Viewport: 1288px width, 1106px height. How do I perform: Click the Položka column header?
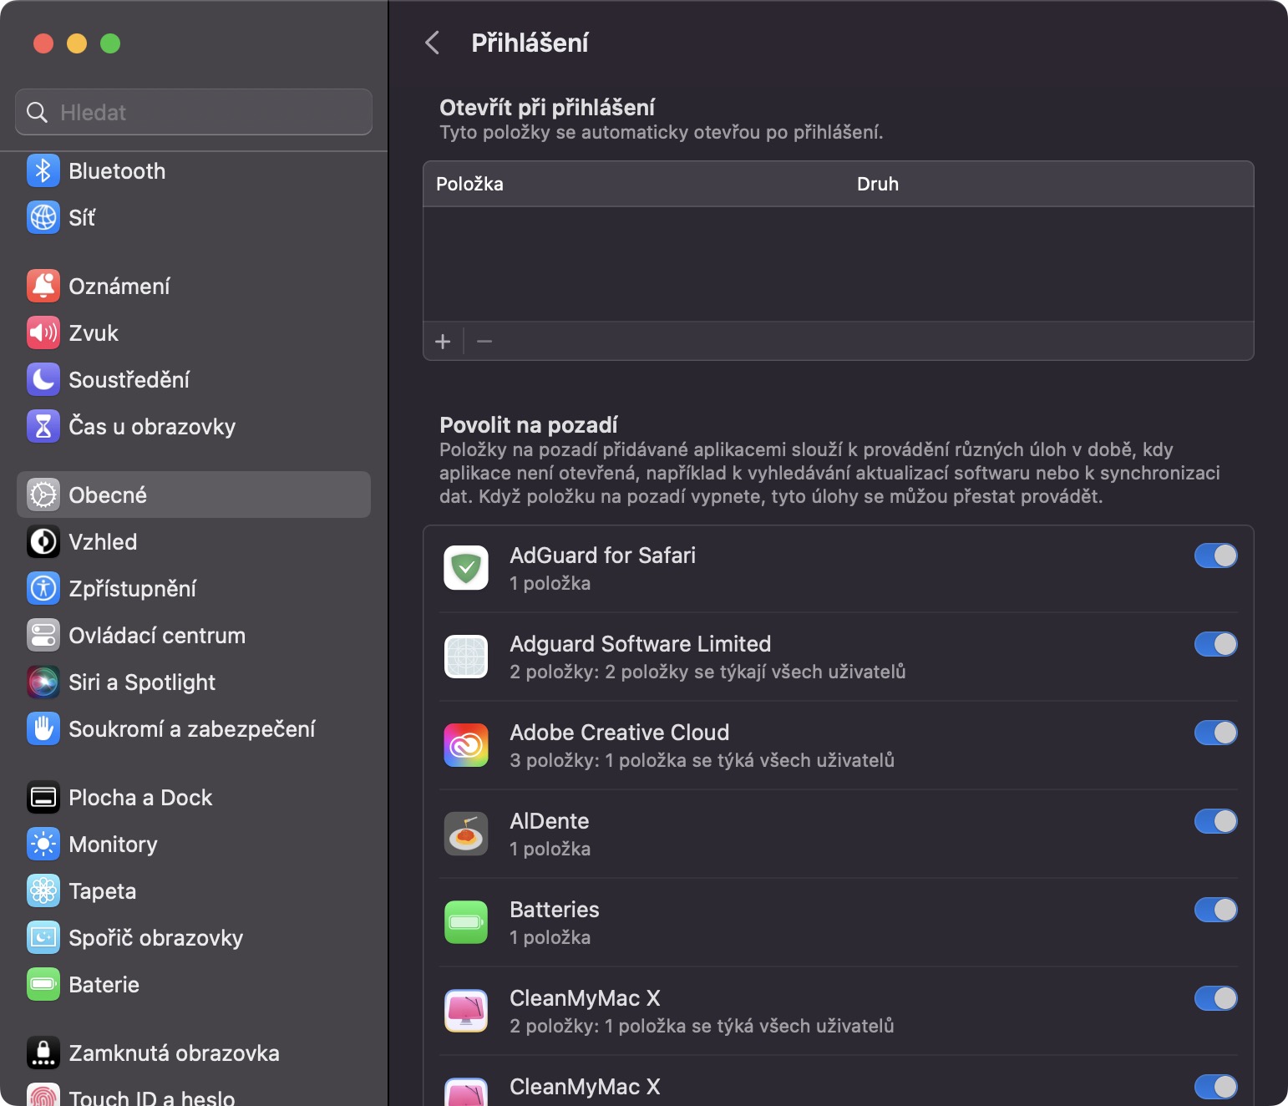469,184
